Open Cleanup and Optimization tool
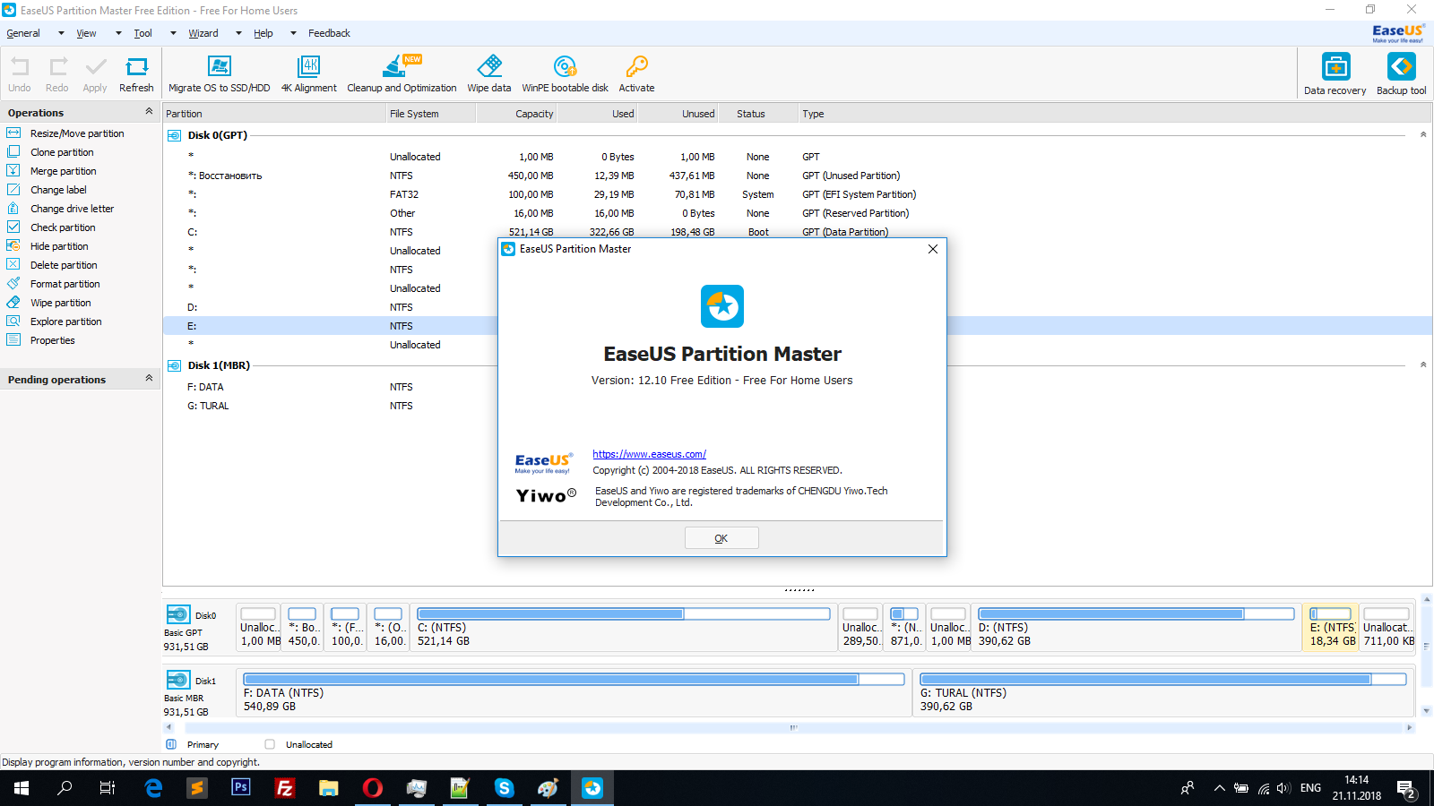The width and height of the screenshot is (1434, 806). pyautogui.click(x=402, y=73)
